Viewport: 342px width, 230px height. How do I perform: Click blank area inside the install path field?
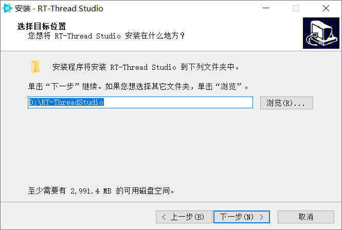pos(178,102)
